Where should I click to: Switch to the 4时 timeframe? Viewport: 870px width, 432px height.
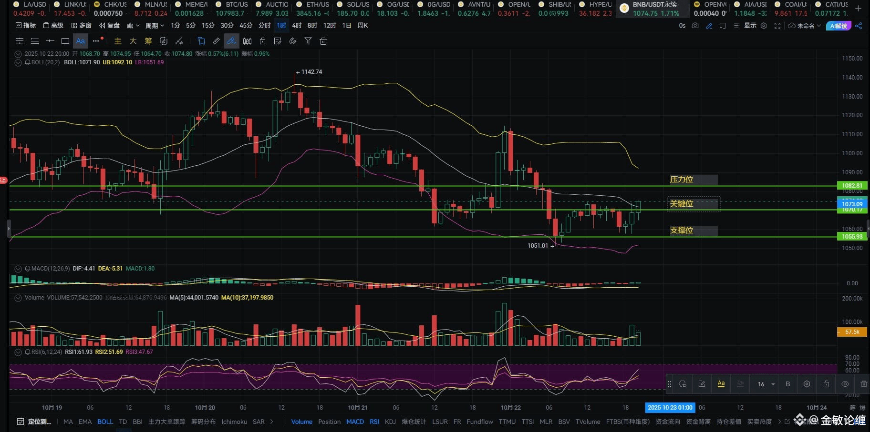pyautogui.click(x=297, y=26)
